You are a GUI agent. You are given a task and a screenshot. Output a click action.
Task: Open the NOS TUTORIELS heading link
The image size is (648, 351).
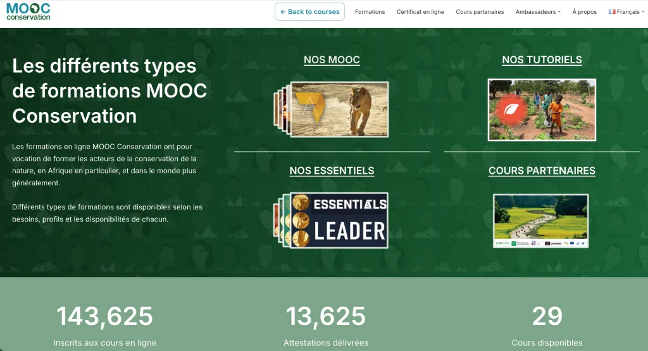[x=542, y=60]
